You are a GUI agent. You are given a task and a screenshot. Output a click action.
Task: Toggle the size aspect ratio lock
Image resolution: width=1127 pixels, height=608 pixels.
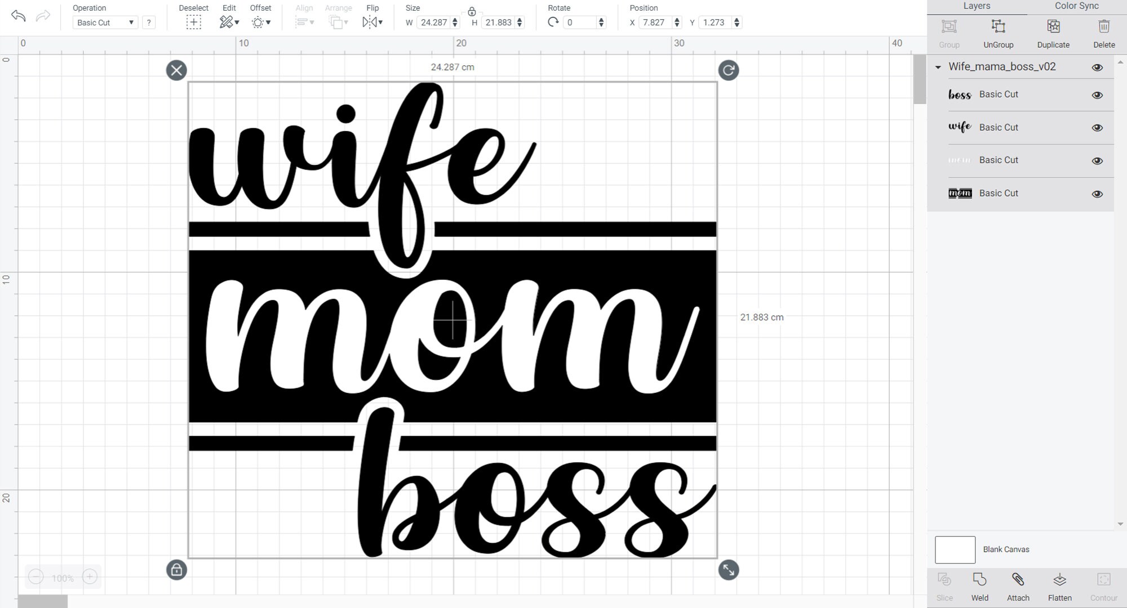pos(472,11)
